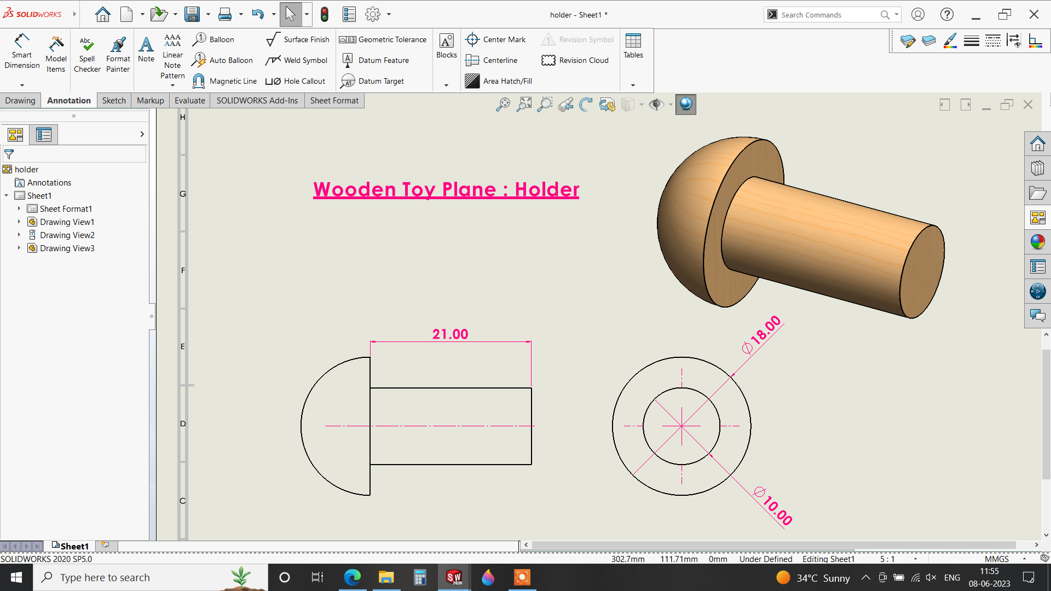Toggle the Appearances ball in task pane
The image size is (1051, 591).
tap(1037, 242)
